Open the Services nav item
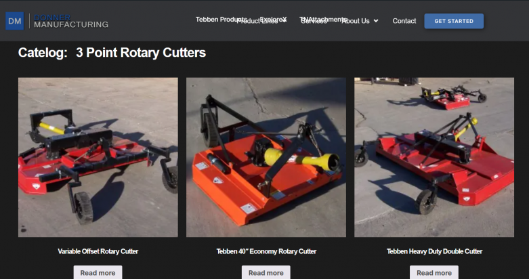This screenshot has height=279, width=529. tap(314, 21)
